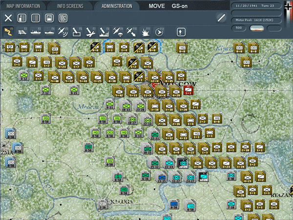Activate F5 air recon mode
293x220 pixels.
click(63, 32)
